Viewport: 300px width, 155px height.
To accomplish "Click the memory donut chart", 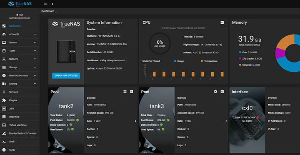I will (288, 53).
